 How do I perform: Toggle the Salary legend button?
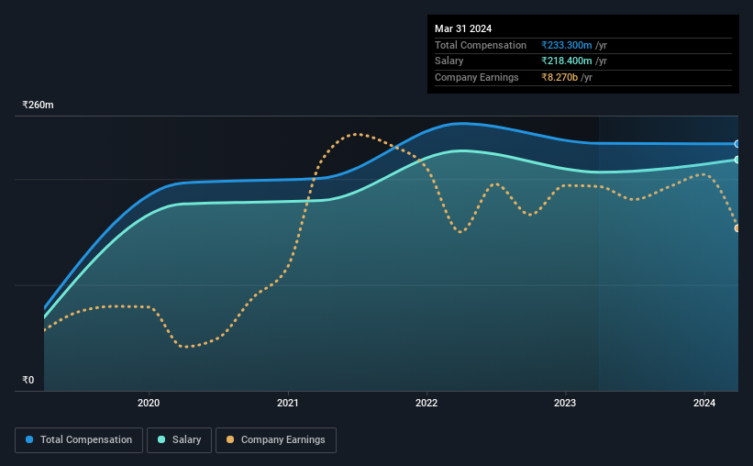(x=179, y=440)
